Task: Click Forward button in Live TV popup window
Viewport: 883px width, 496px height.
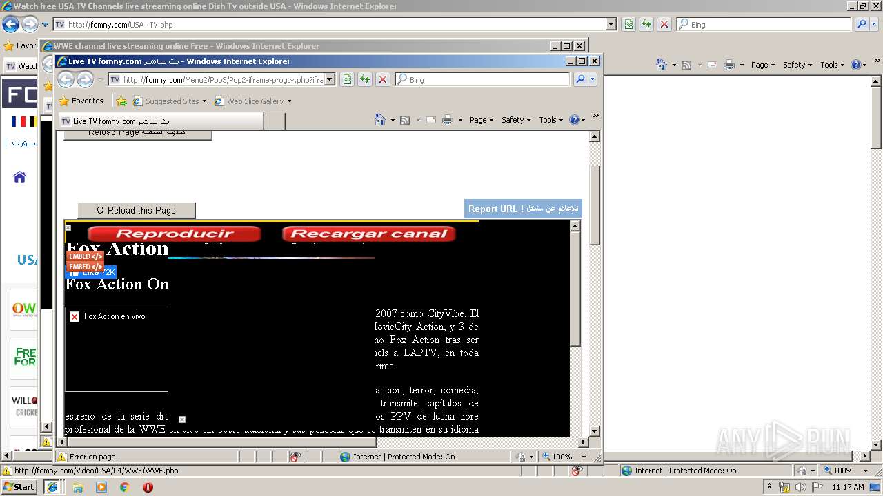Action: click(85, 80)
